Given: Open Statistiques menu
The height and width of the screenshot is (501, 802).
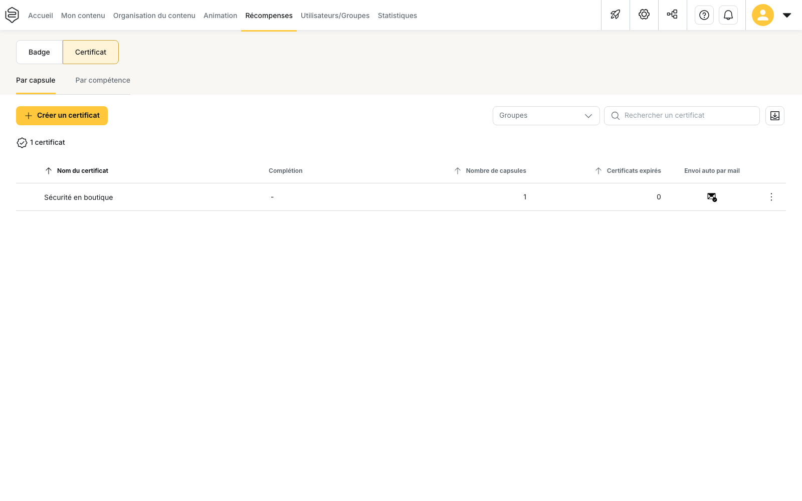Looking at the screenshot, I should coord(397,16).
